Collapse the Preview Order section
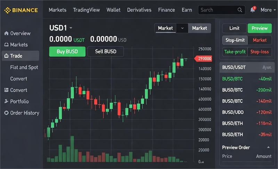Screen dimensions: 278x169 pos(268,147)
